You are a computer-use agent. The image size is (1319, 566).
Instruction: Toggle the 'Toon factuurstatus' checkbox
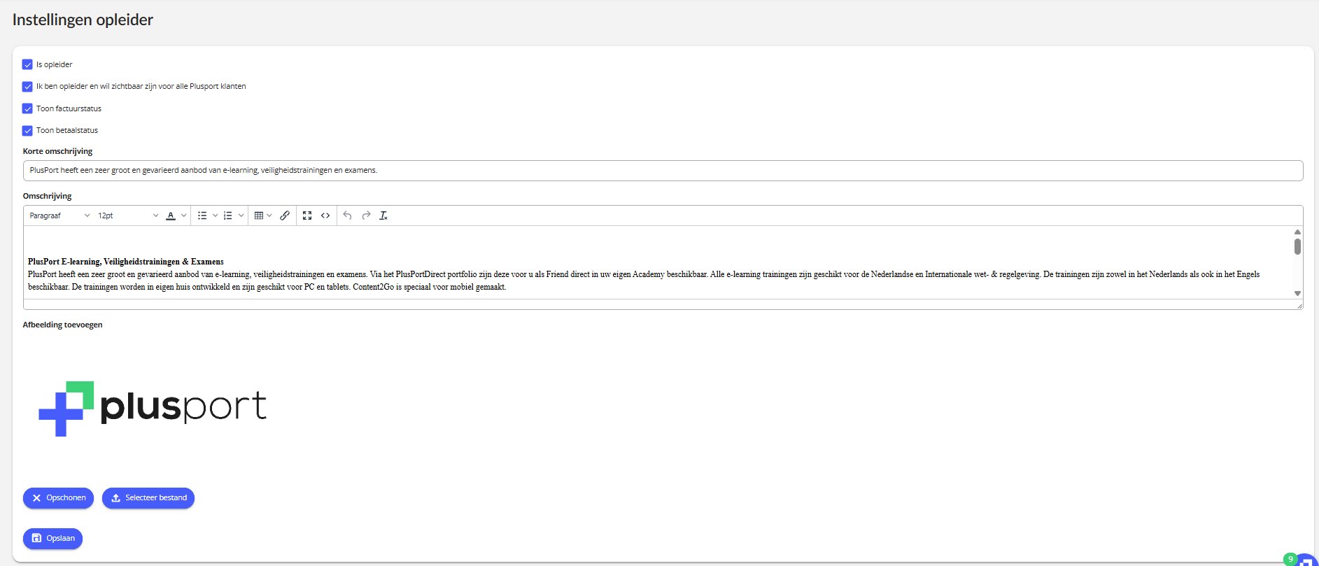[x=27, y=108]
